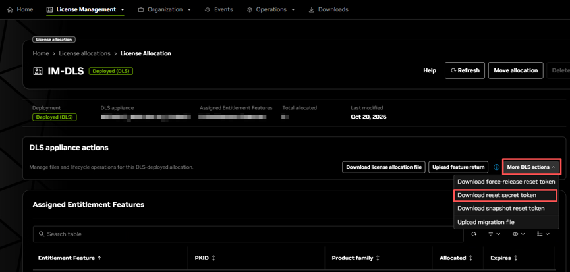Click the table refresh icon

(474, 234)
